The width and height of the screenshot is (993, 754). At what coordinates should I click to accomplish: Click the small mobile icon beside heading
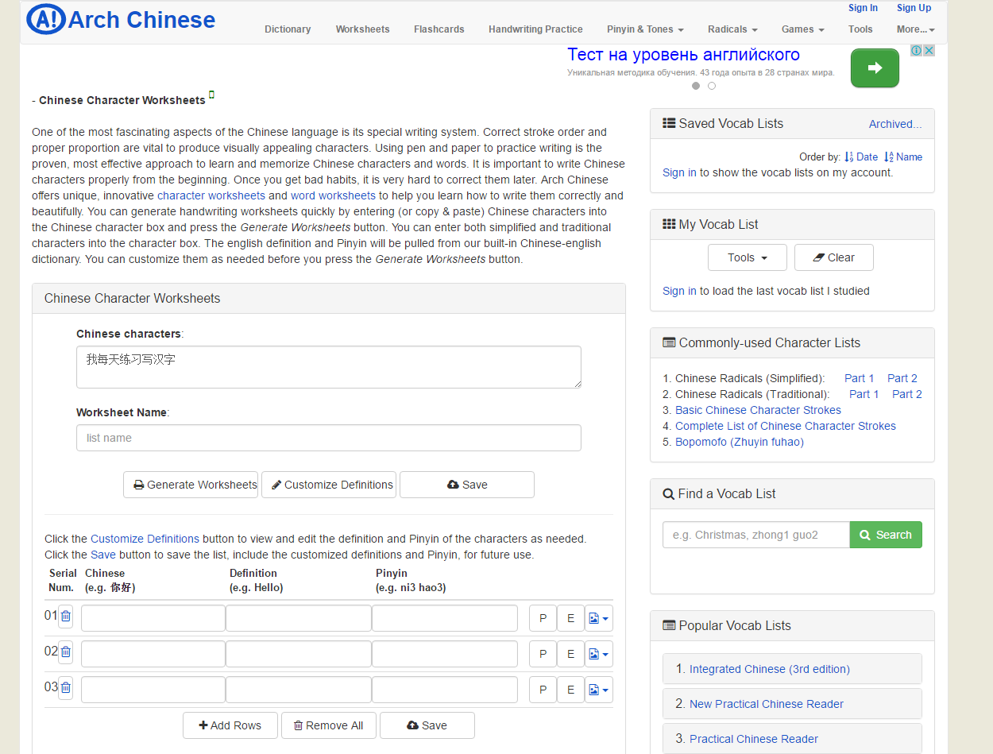(x=211, y=95)
